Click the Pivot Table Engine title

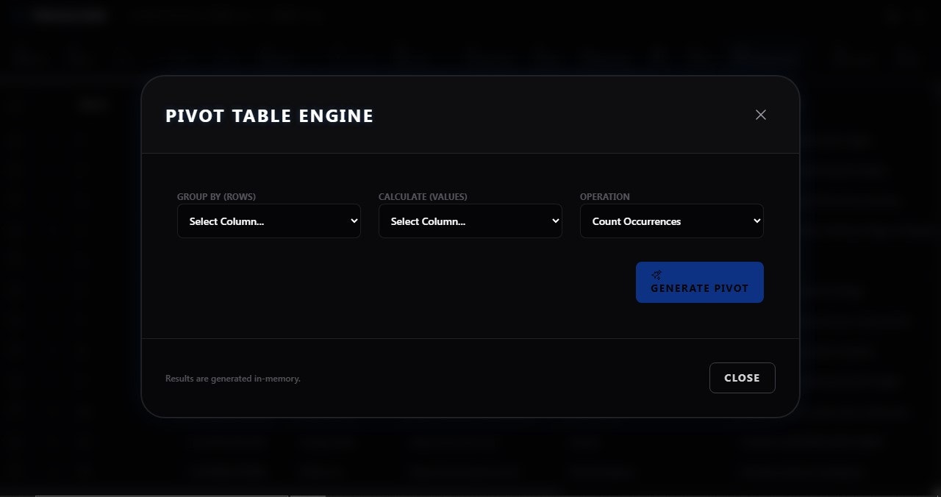pyautogui.click(x=269, y=115)
